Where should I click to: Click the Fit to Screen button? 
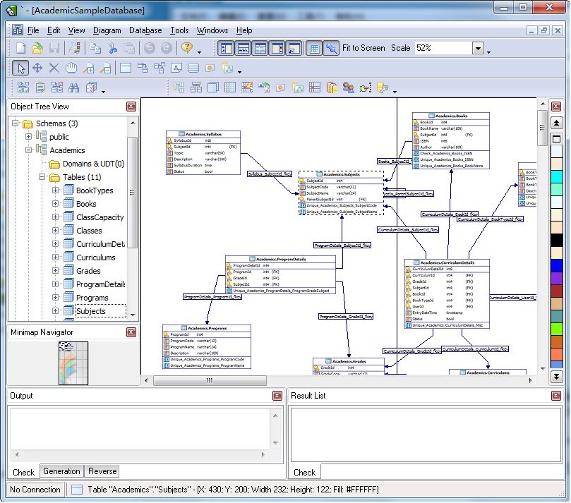pos(363,48)
